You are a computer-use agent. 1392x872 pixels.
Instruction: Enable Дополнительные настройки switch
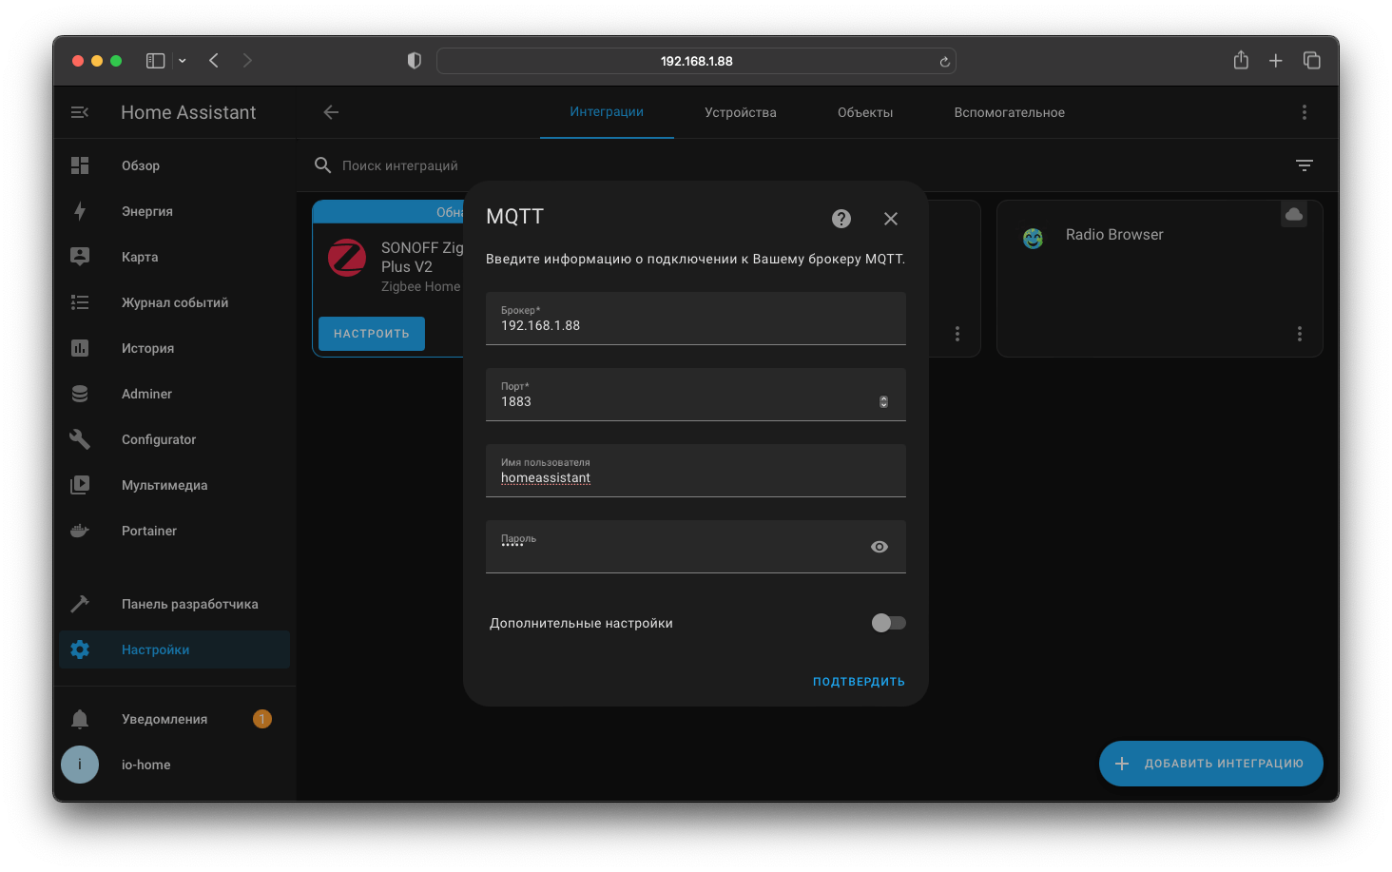(887, 622)
